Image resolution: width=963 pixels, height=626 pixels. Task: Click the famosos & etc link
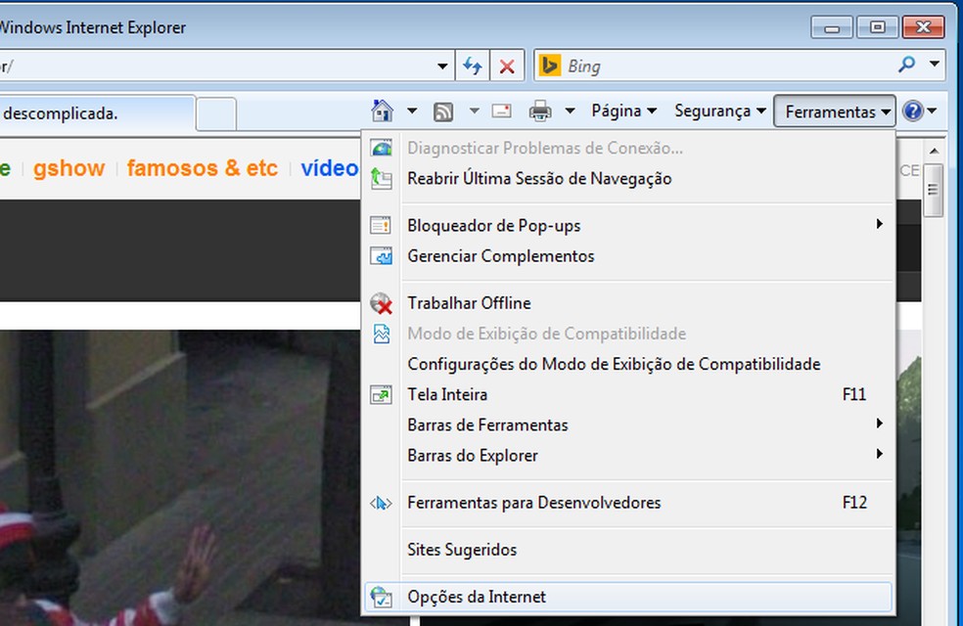pyautogui.click(x=202, y=168)
